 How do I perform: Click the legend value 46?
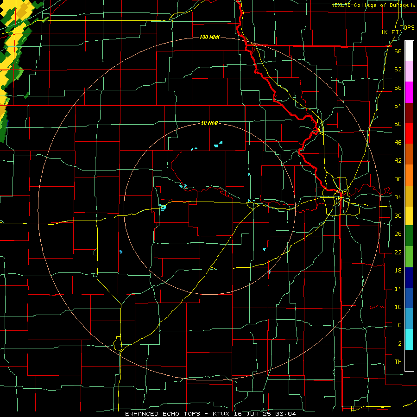click(x=398, y=143)
